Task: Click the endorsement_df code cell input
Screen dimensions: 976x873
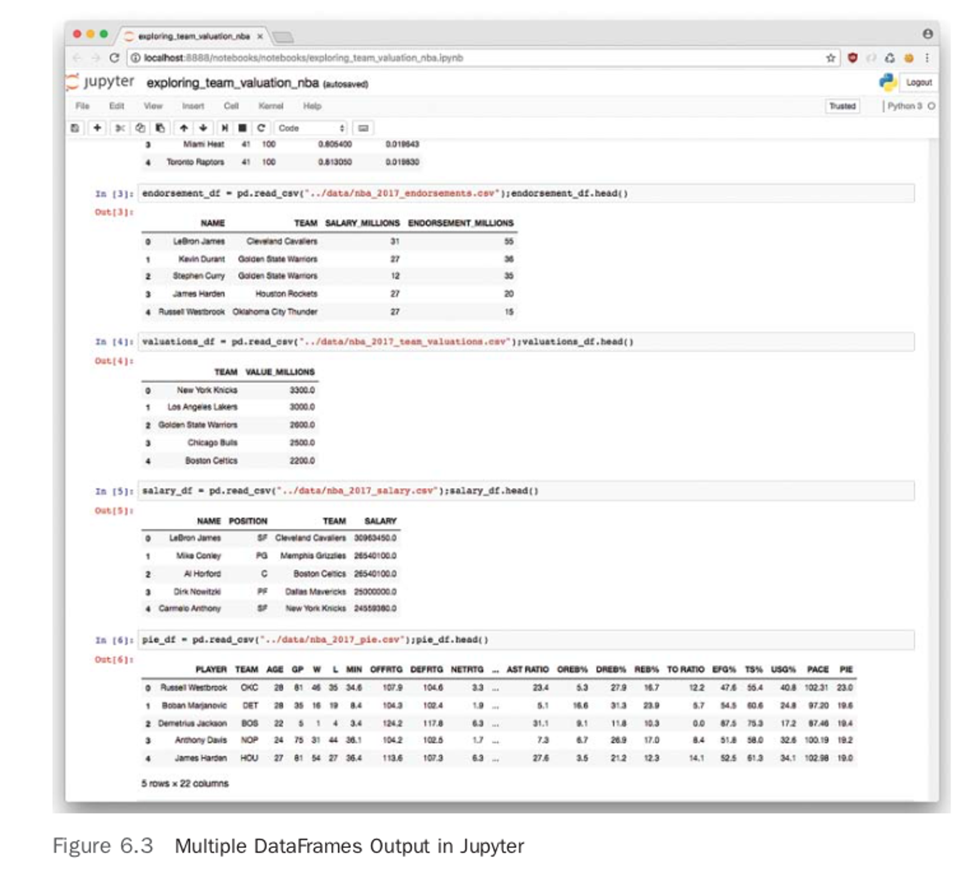Action: click(x=524, y=194)
